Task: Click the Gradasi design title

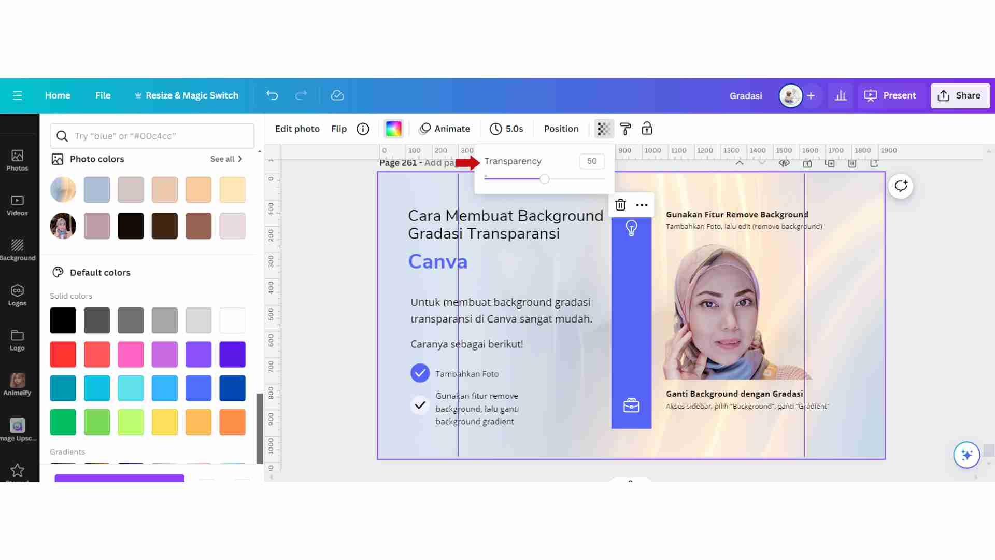Action: pyautogui.click(x=746, y=96)
